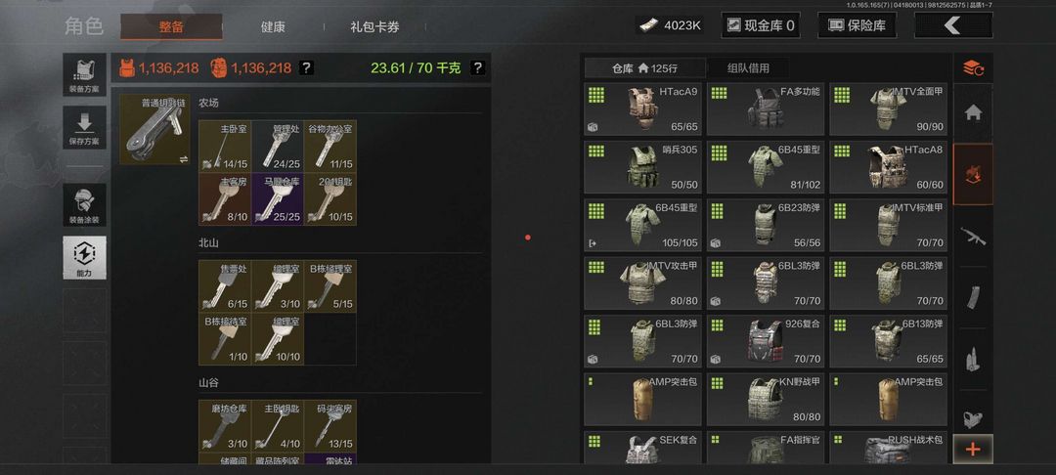Click the 保存方案 save icon
Screen dimensions: 1056x475
[x=85, y=127]
